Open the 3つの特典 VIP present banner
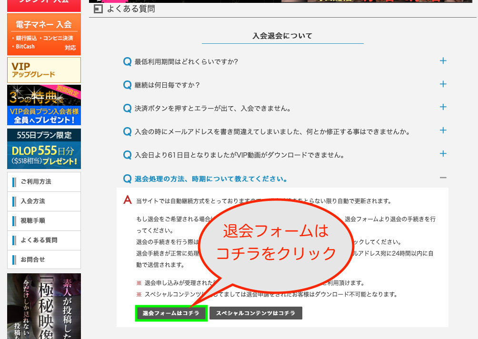 pyautogui.click(x=44, y=105)
